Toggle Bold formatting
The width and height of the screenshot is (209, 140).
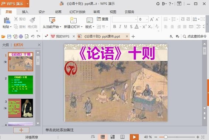point(115,27)
